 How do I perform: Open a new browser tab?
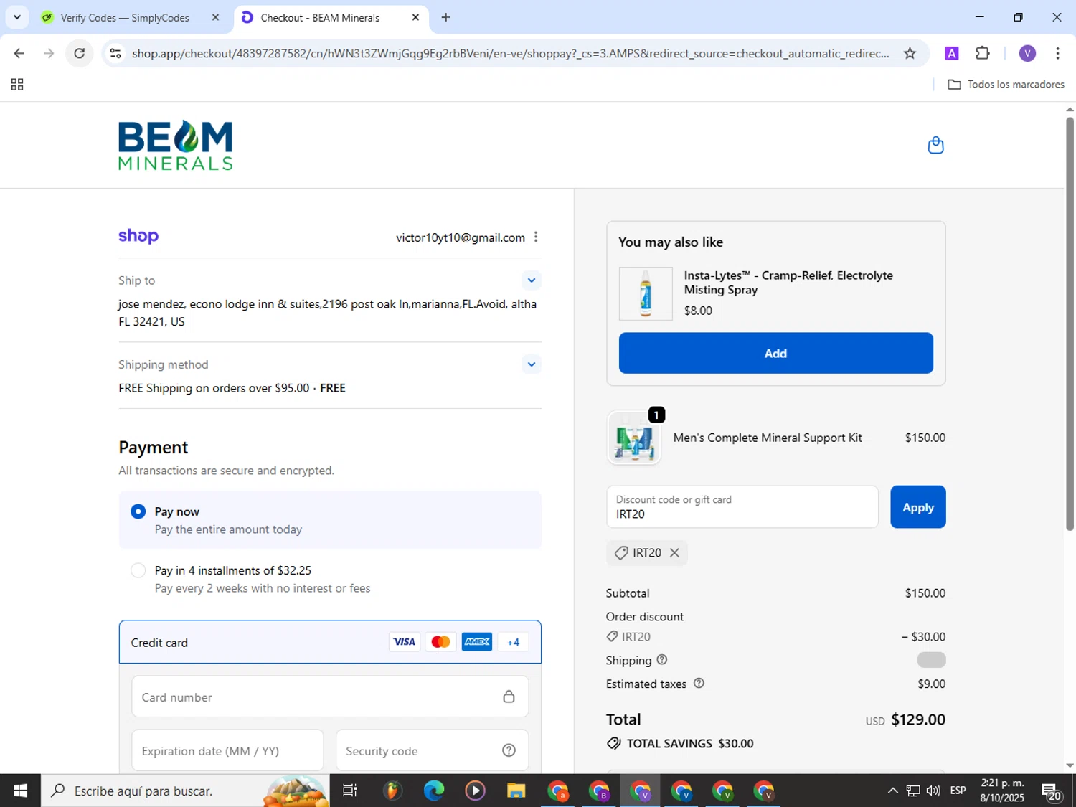click(445, 17)
